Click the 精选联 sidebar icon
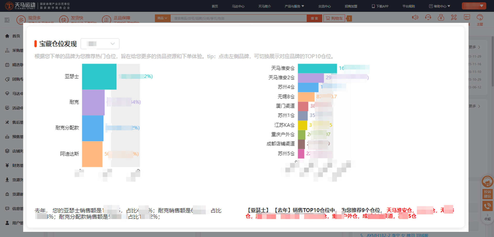 7,65
